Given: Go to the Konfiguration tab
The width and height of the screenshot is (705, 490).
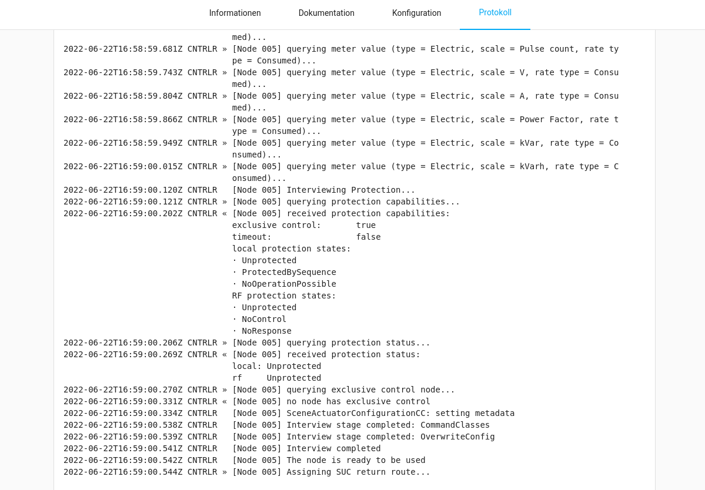Looking at the screenshot, I should [x=416, y=13].
